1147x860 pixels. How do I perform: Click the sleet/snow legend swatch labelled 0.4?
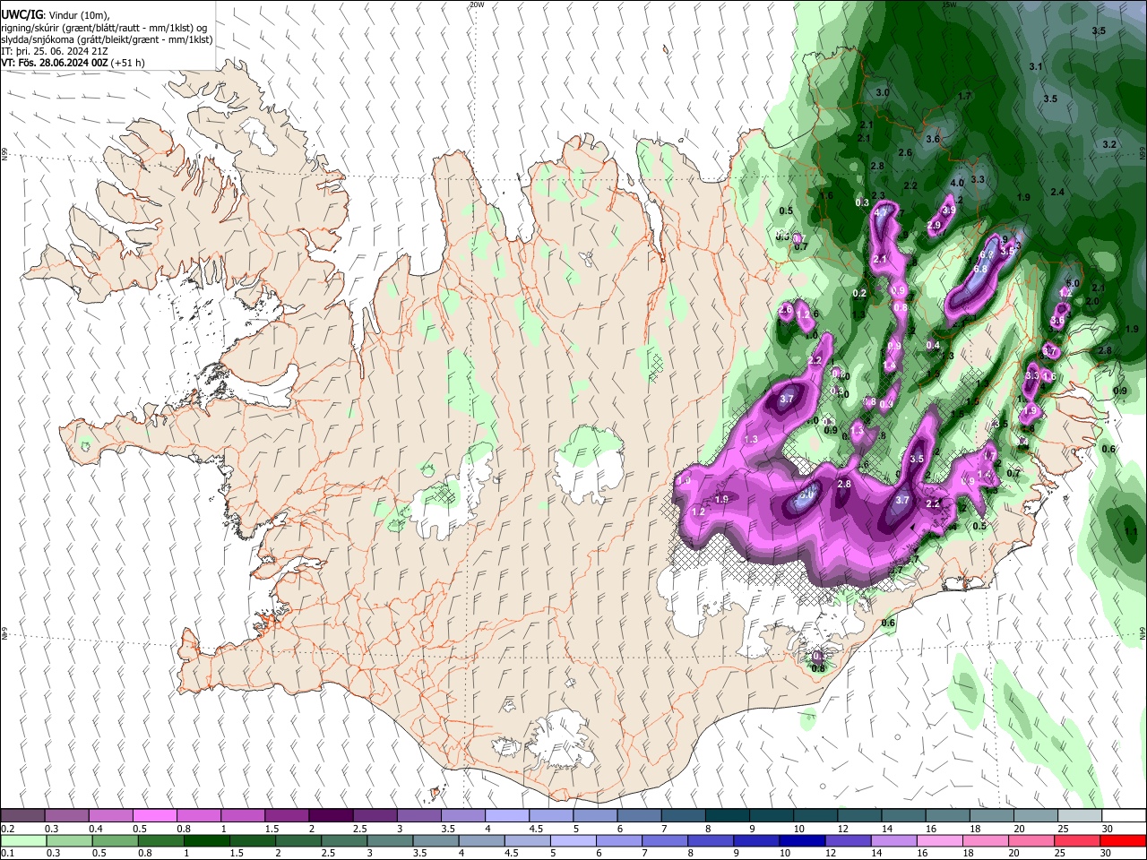click(x=110, y=816)
